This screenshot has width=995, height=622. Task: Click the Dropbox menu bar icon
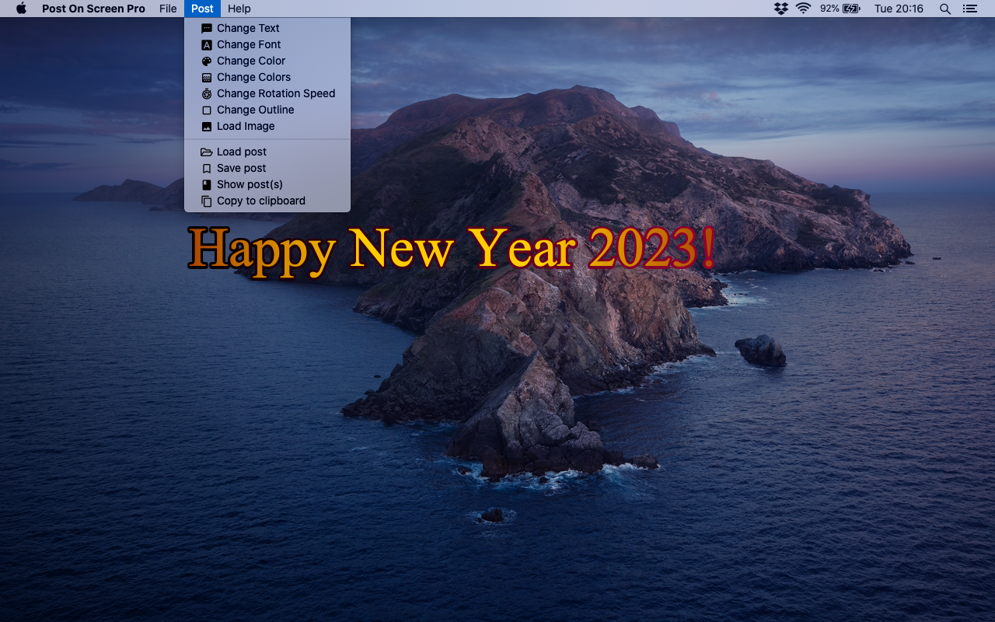pyautogui.click(x=781, y=9)
